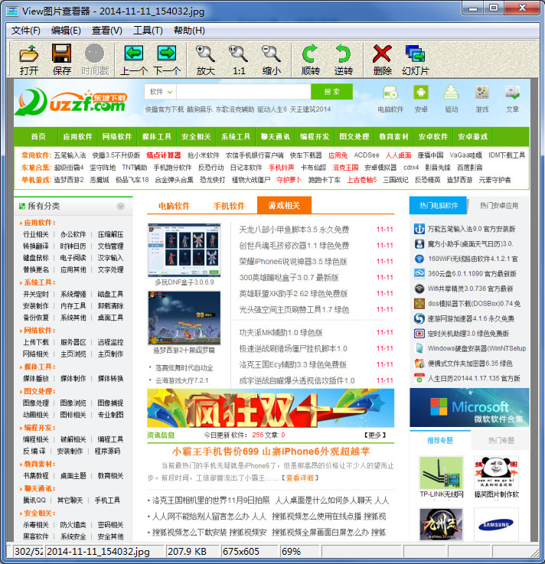Switch to the 电脑软件 tab
This screenshot has width=545, height=564.
174,206
